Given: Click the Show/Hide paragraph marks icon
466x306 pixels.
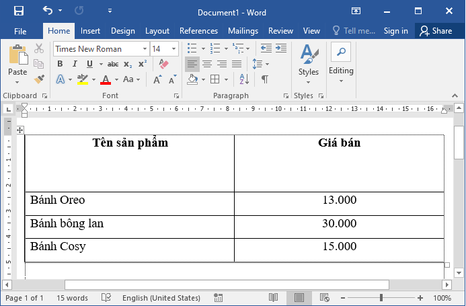Looking at the screenshot, I should coord(265,79).
